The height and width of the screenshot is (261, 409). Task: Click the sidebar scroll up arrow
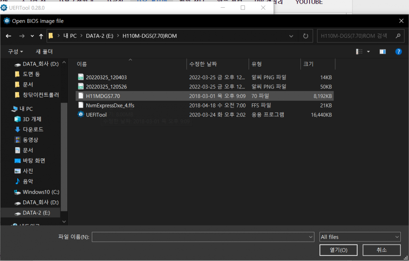coord(64,63)
